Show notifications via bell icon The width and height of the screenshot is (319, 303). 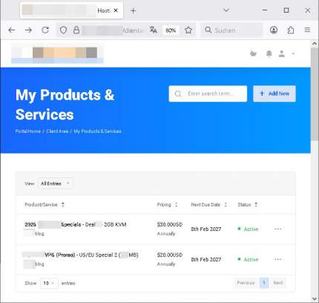click(269, 53)
